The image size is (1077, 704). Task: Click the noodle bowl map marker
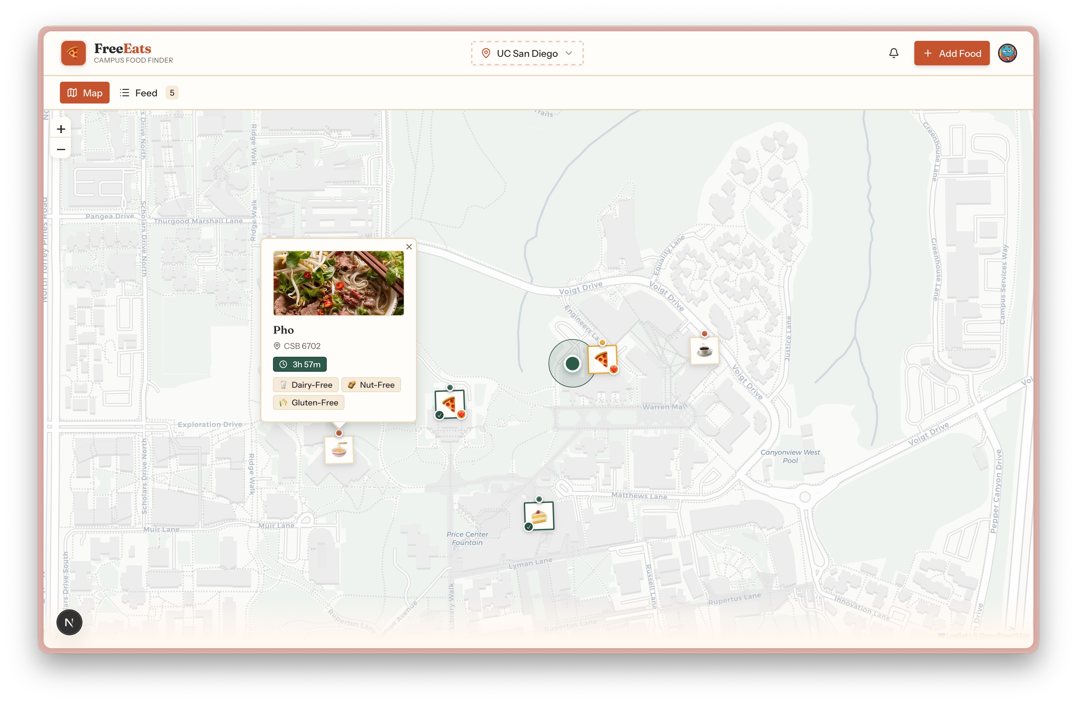[339, 450]
